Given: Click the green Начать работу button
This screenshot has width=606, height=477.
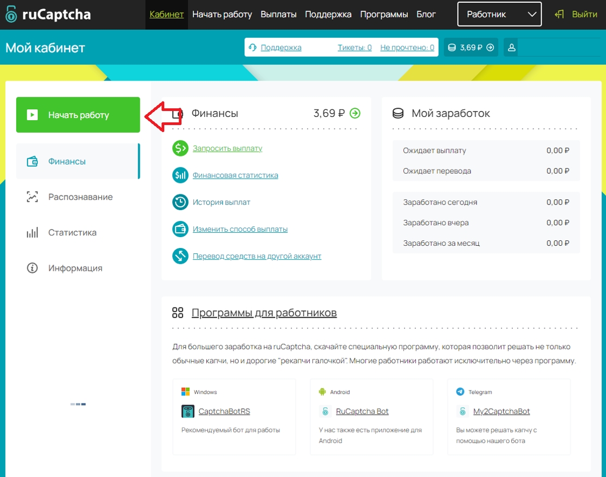Looking at the screenshot, I should click(x=78, y=115).
